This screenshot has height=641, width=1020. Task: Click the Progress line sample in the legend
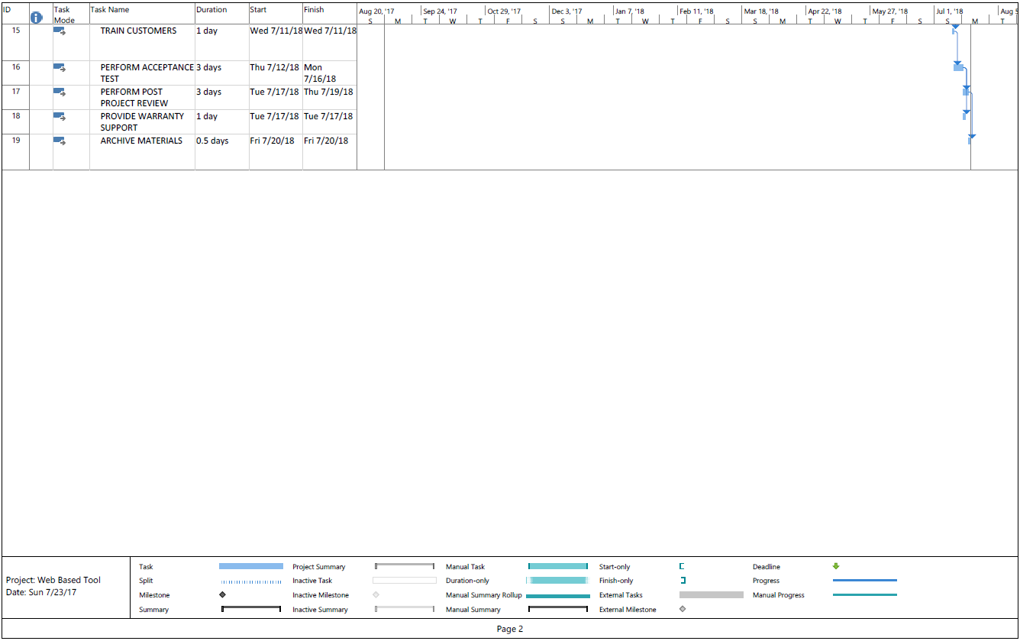click(865, 581)
